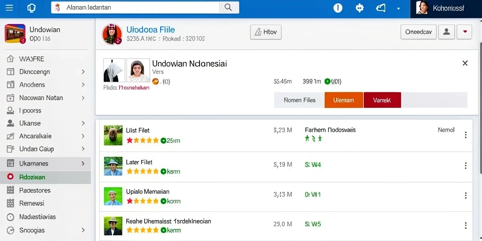Click the Htov button
The image size is (482, 241).
pos(265,32)
